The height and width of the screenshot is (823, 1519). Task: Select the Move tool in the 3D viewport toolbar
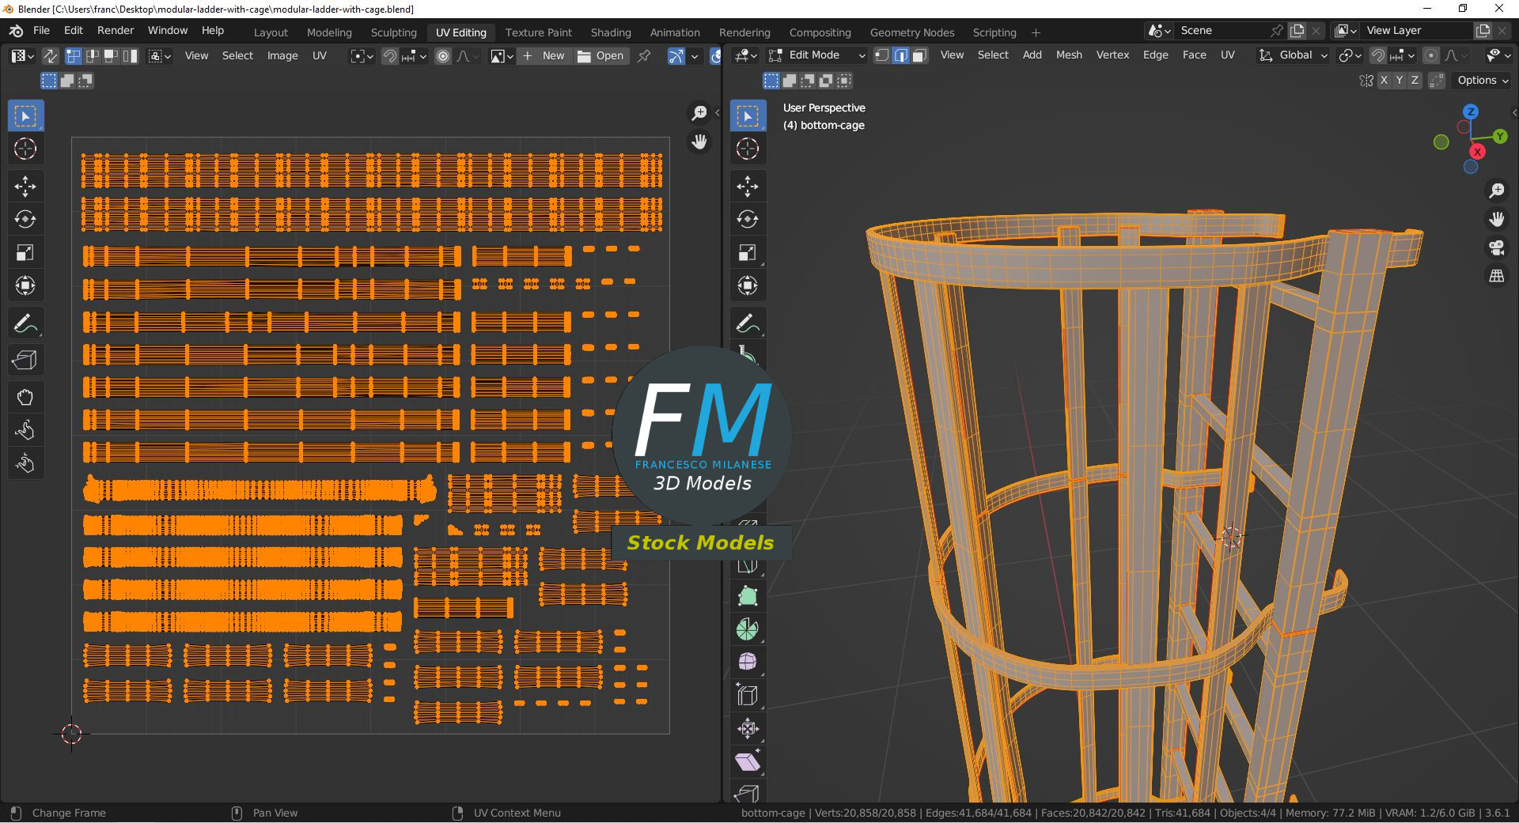pyautogui.click(x=748, y=187)
